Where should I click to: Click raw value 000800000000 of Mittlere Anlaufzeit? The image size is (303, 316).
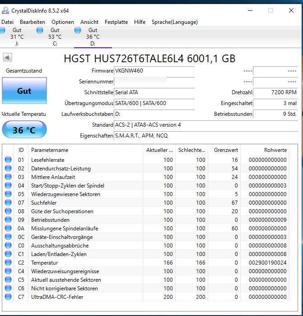(x=267, y=177)
